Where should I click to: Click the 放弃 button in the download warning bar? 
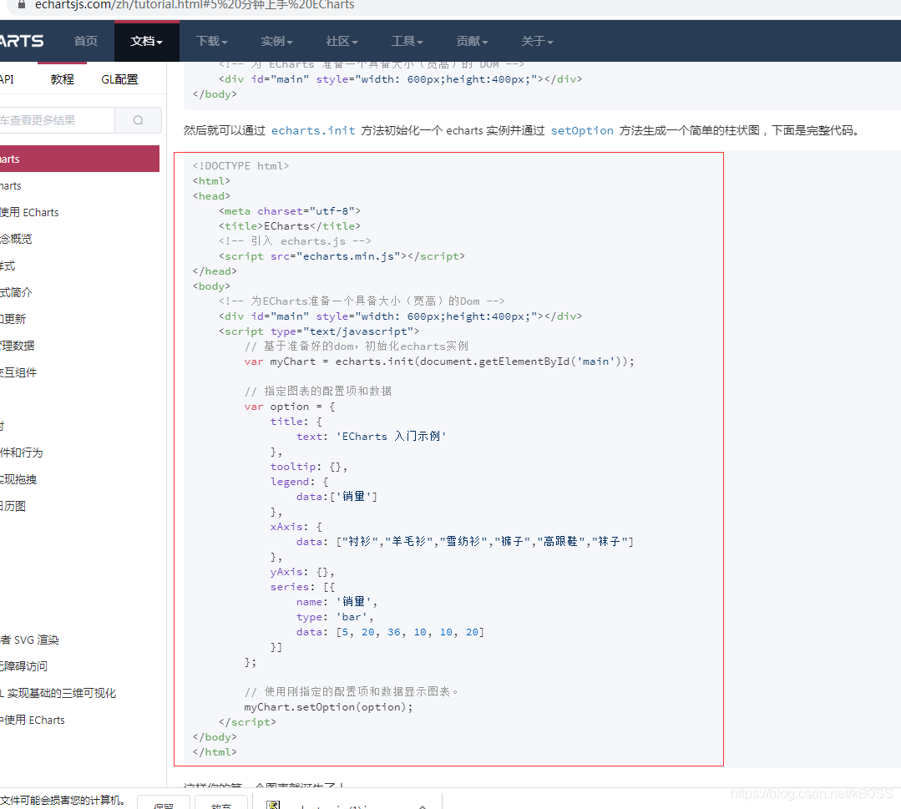tap(221, 804)
